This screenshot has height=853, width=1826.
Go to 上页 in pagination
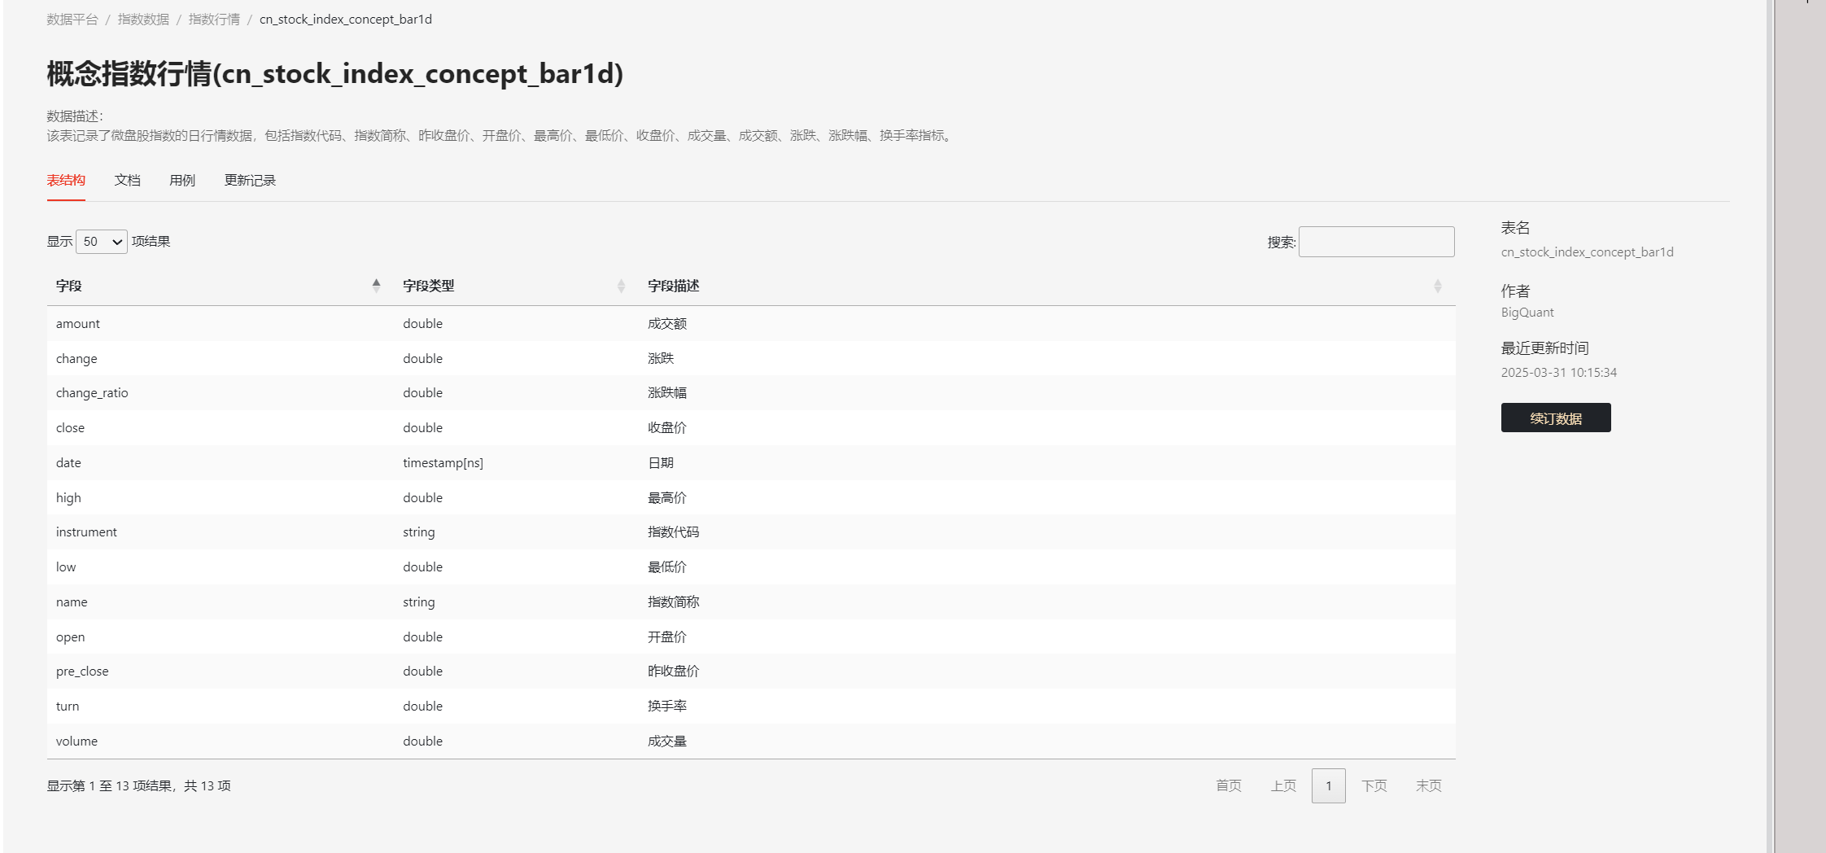(1283, 785)
